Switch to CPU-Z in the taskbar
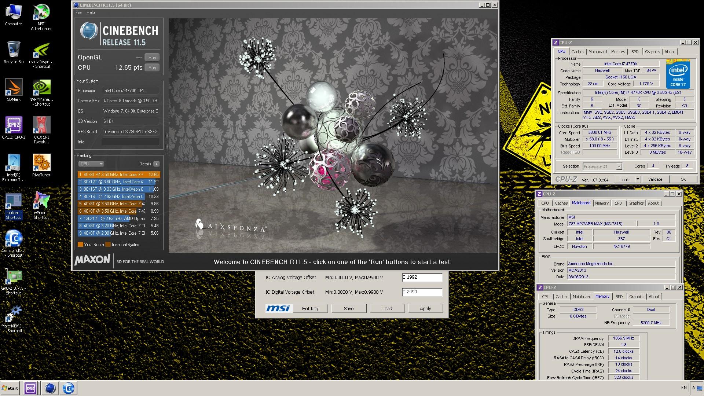Image resolution: width=704 pixels, height=396 pixels. click(30, 388)
